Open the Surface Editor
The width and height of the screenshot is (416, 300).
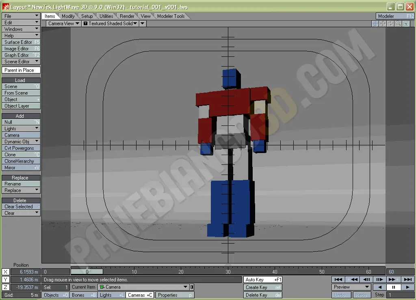tap(21, 42)
